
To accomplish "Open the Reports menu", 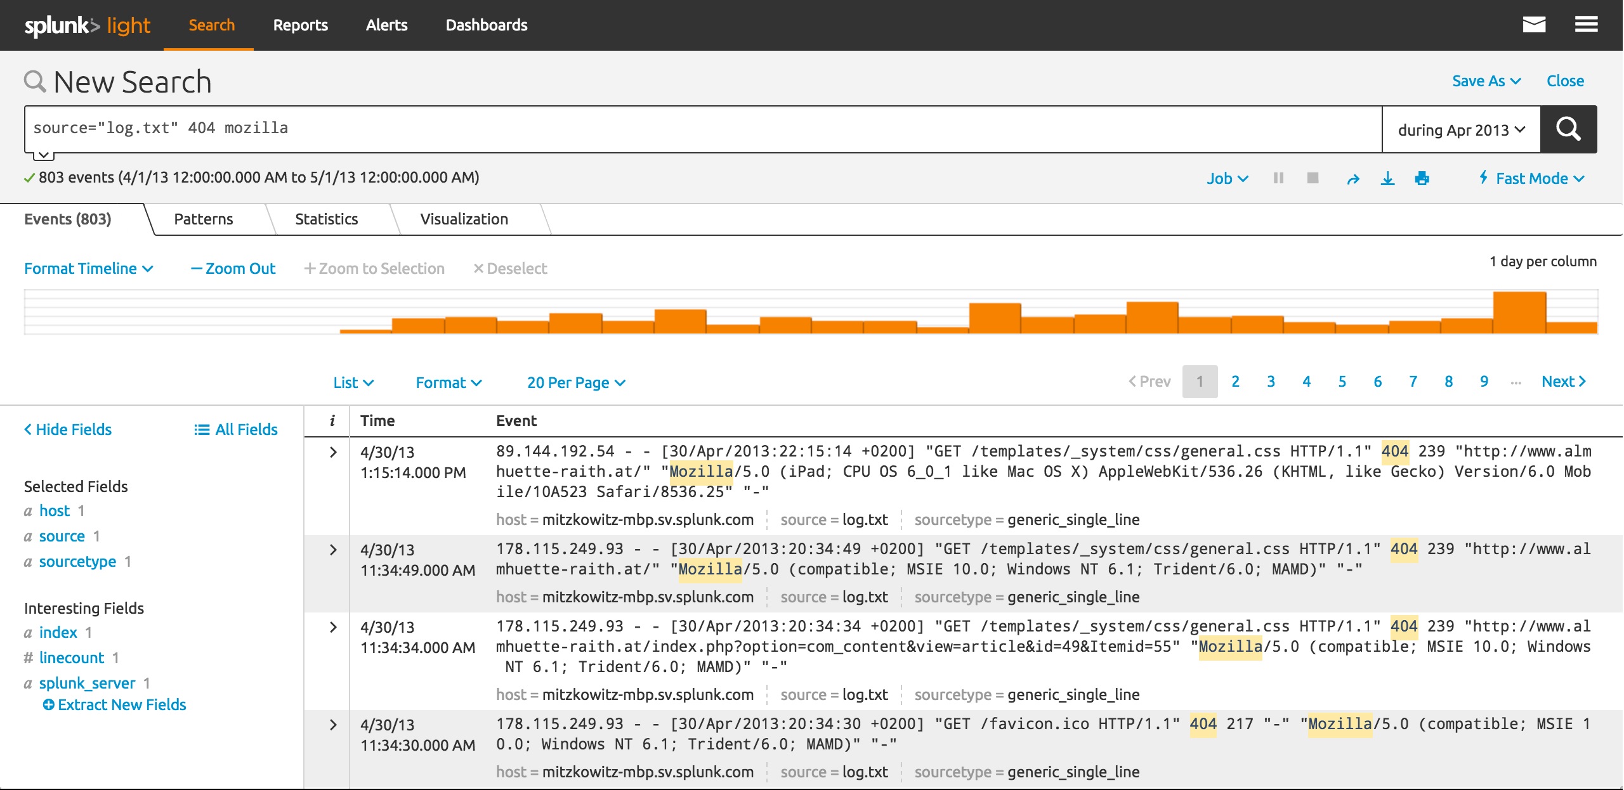I will [x=300, y=25].
